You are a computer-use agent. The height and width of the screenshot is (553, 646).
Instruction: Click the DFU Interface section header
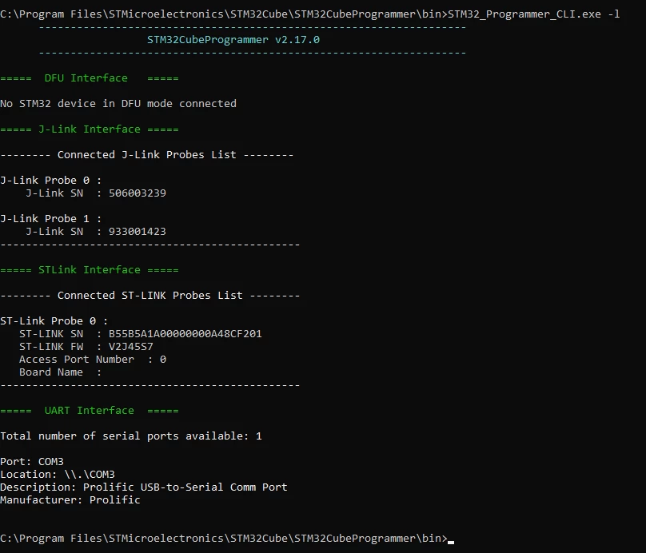click(90, 78)
